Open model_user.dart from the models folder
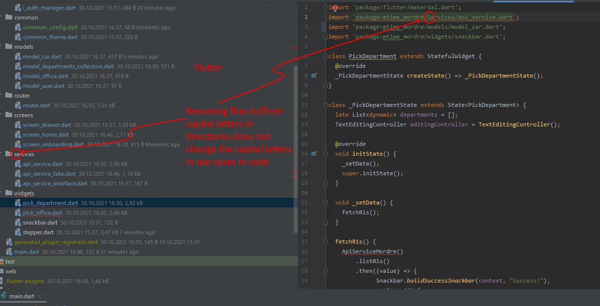 point(43,85)
